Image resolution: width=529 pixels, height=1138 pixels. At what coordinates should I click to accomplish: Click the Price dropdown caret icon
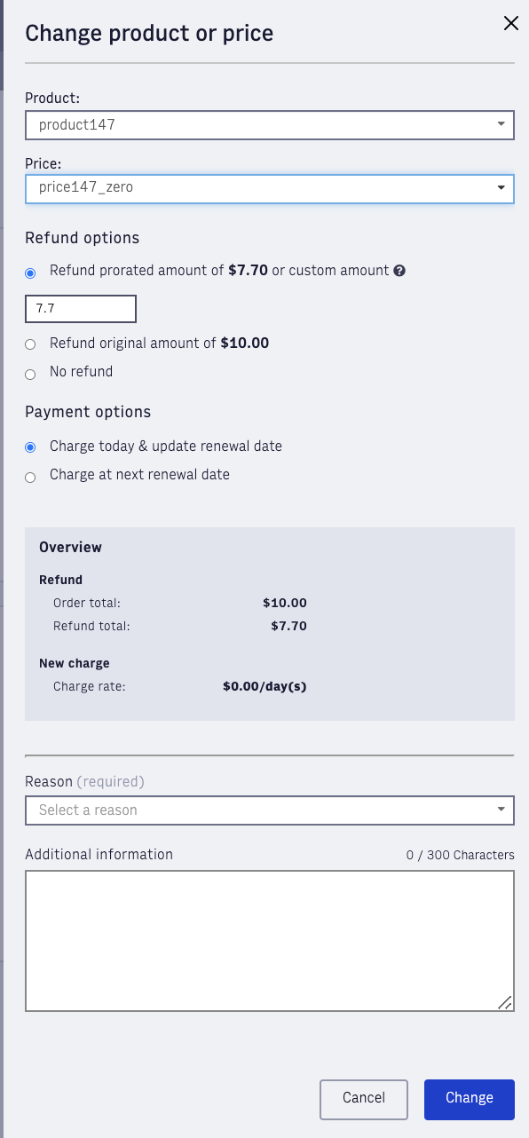[501, 188]
